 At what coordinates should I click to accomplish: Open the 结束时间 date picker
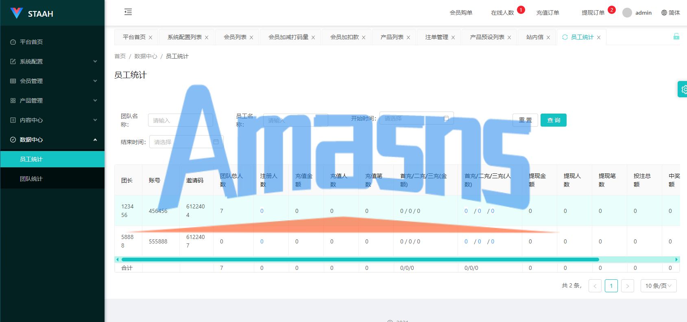(186, 142)
